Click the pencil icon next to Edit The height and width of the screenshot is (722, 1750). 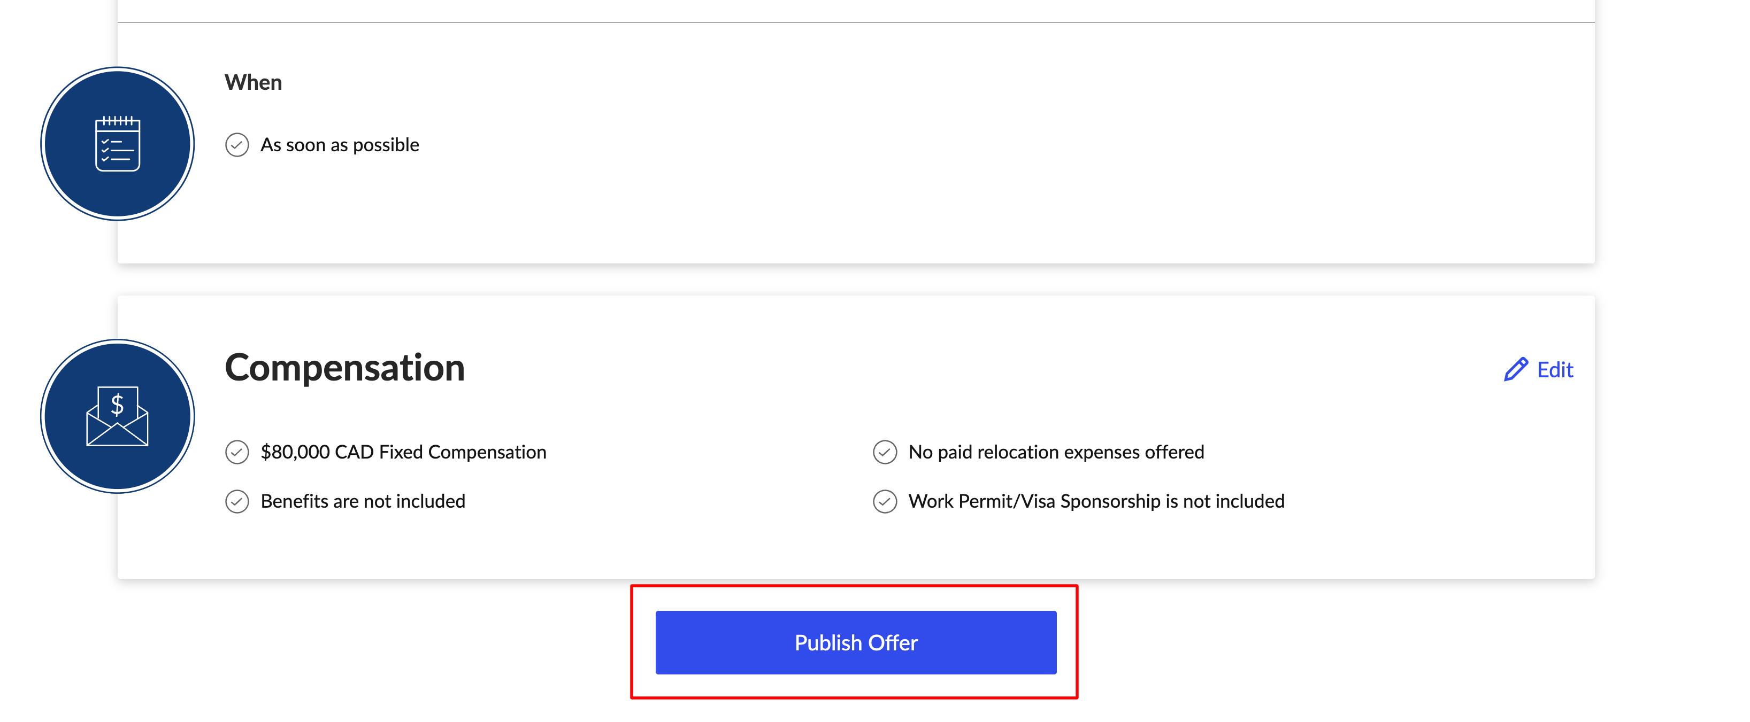point(1516,370)
